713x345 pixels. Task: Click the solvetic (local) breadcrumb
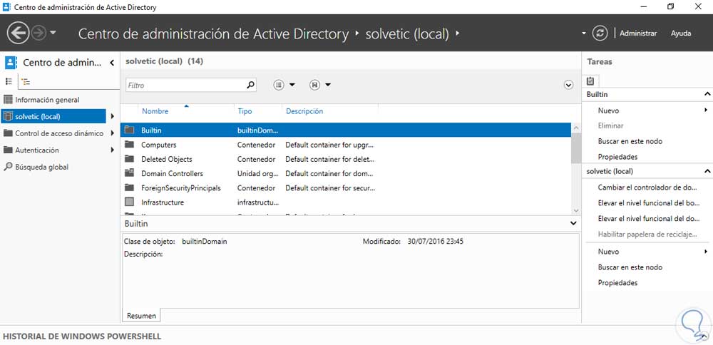[x=407, y=34]
